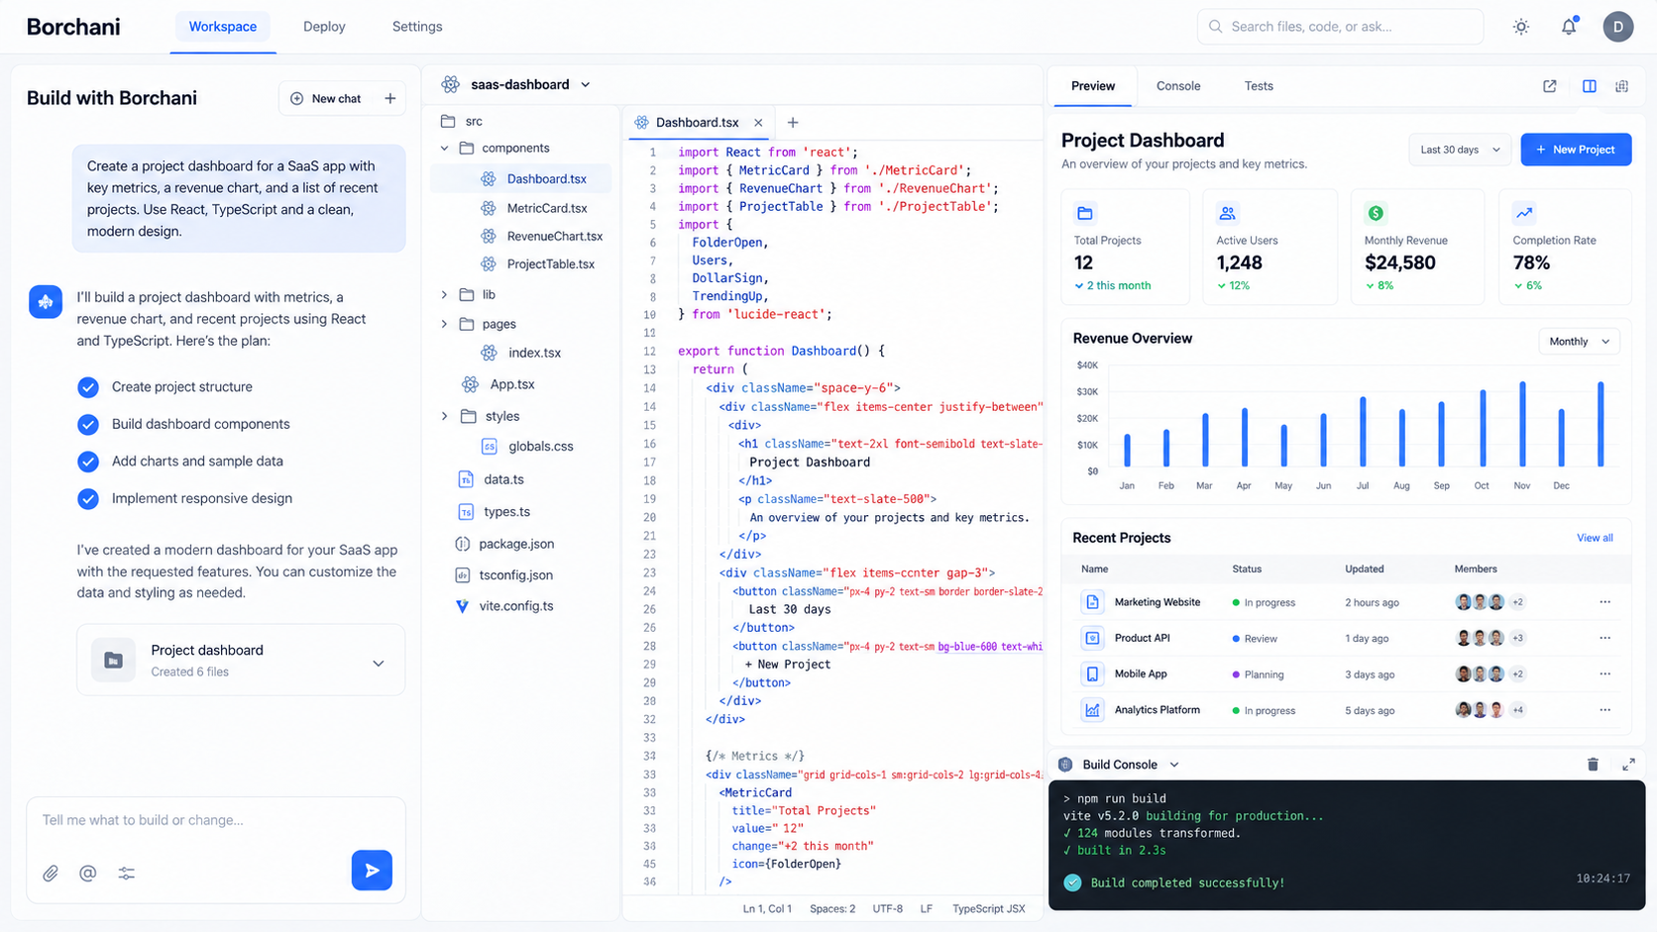The height and width of the screenshot is (932, 1657).
Task: Click View all recent projects
Action: 1595,538
